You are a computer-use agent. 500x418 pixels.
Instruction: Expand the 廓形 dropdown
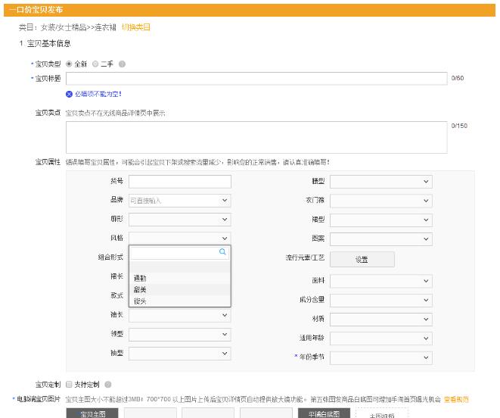point(179,220)
